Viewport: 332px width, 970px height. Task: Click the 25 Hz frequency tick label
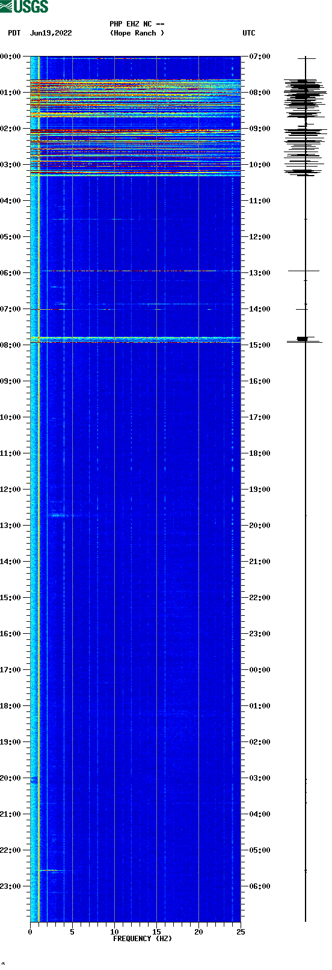tap(241, 932)
